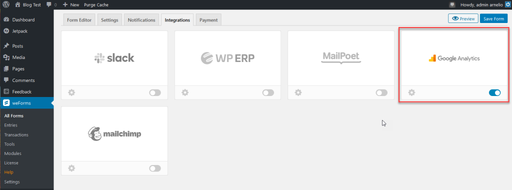Image resolution: width=512 pixels, height=190 pixels.
Task: Open Google Analytics gear settings
Action: tap(412, 92)
